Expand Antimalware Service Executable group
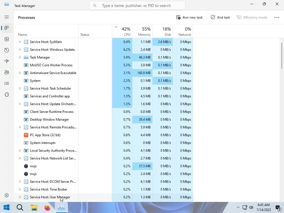This screenshot has height=213, width=284. 20,73
